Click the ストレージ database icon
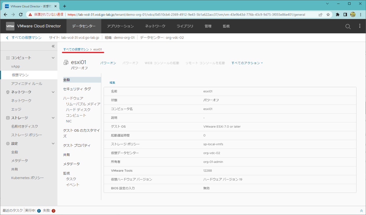 [x=8, y=118]
